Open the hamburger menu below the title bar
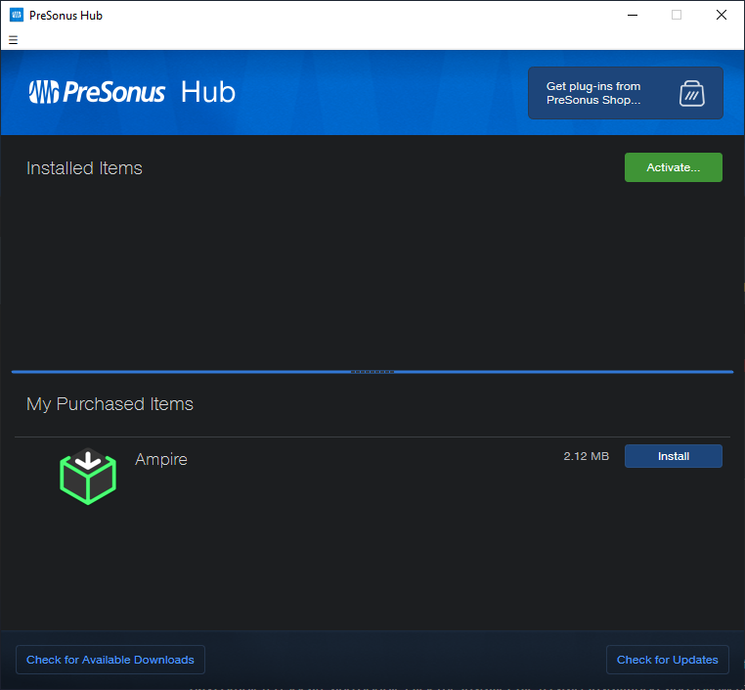This screenshot has height=690, width=745. pyautogui.click(x=14, y=40)
